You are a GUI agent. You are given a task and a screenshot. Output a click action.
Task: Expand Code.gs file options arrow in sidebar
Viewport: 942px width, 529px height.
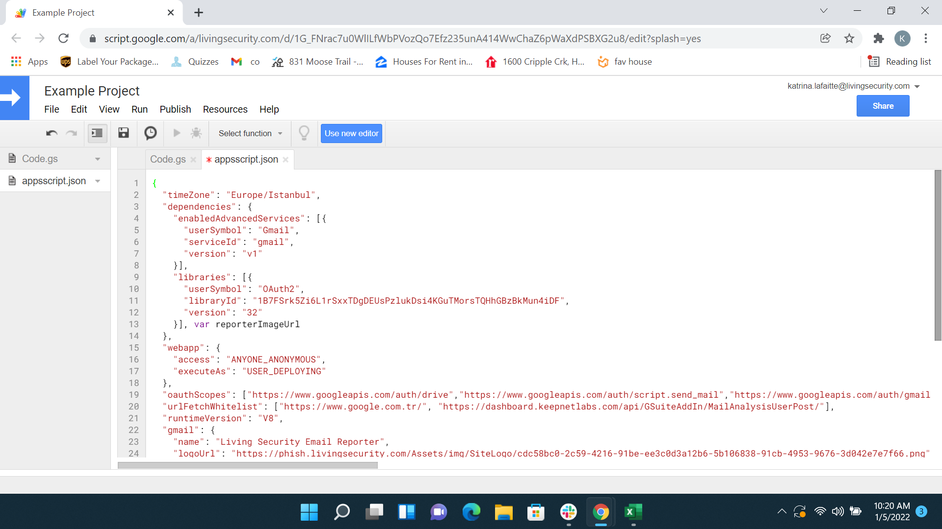click(98, 159)
